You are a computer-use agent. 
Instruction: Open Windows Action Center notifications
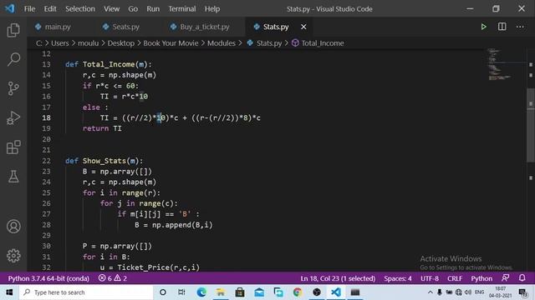[522, 292]
